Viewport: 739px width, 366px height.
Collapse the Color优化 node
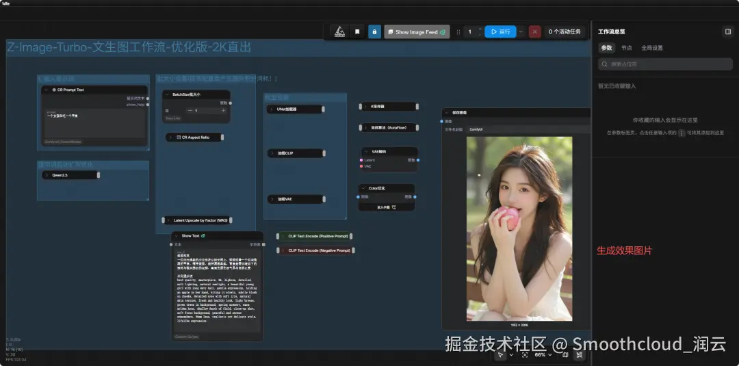tap(363, 188)
